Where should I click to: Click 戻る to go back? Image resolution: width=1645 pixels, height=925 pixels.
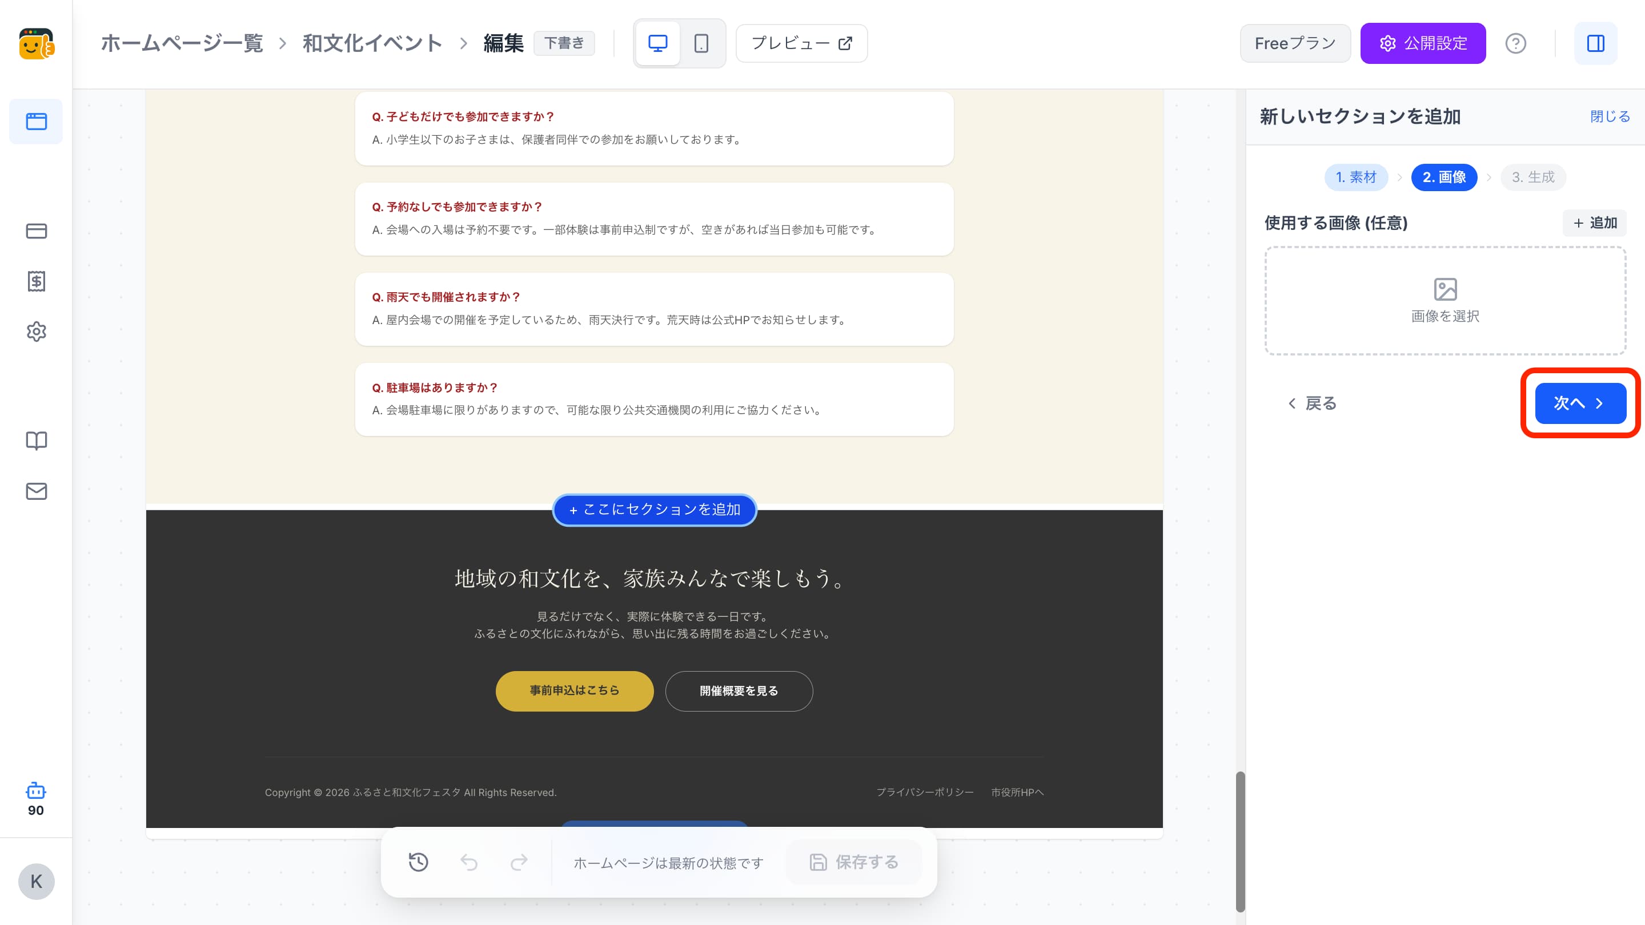click(1311, 403)
